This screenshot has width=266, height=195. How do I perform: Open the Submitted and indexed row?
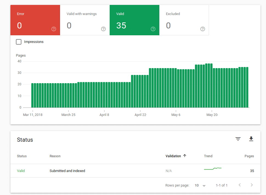(67, 171)
